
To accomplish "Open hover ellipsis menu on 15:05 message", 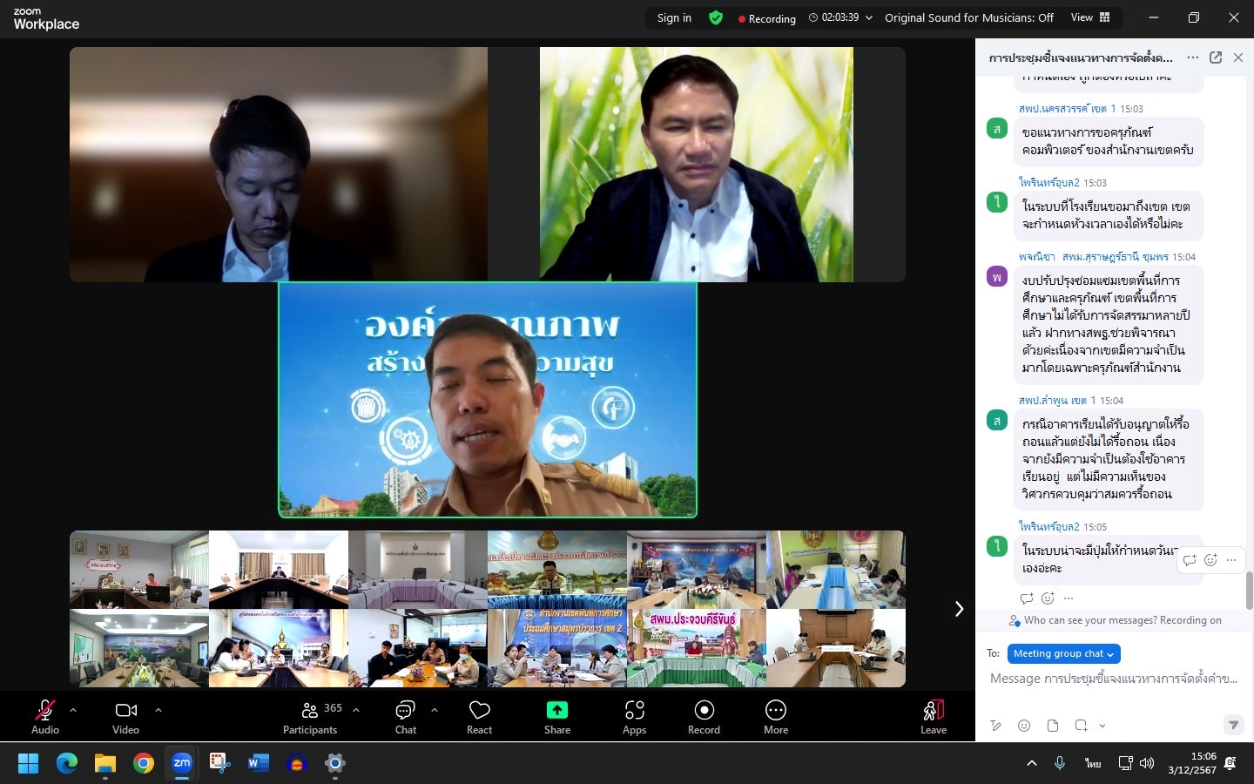I will pos(1231,560).
